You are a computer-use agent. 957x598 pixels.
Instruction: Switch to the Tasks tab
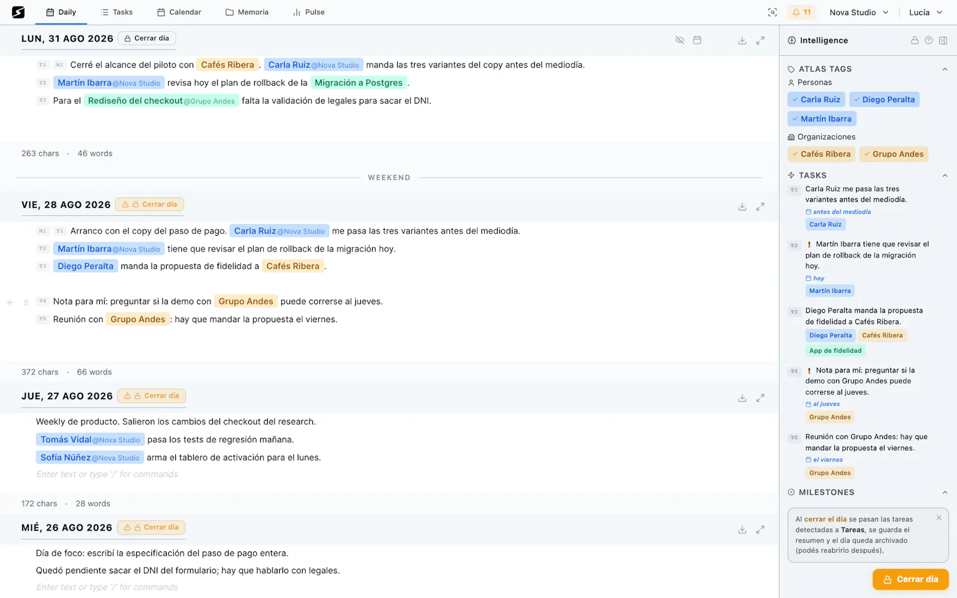point(117,13)
